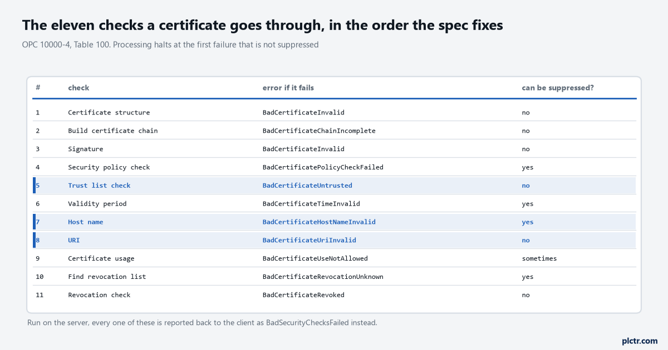
Task: Select the subtitle mentioning OPC 10000-4, Table 100
Action: (170, 45)
